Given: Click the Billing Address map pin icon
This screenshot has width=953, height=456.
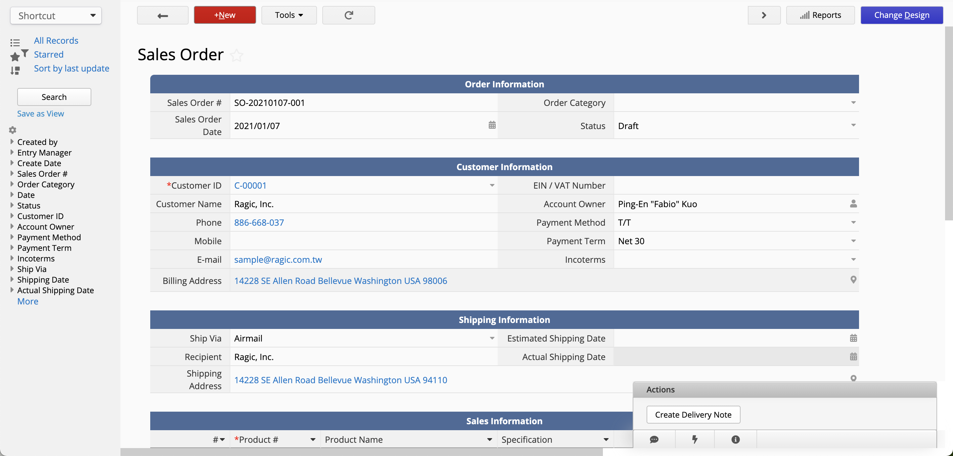Looking at the screenshot, I should click(x=853, y=280).
